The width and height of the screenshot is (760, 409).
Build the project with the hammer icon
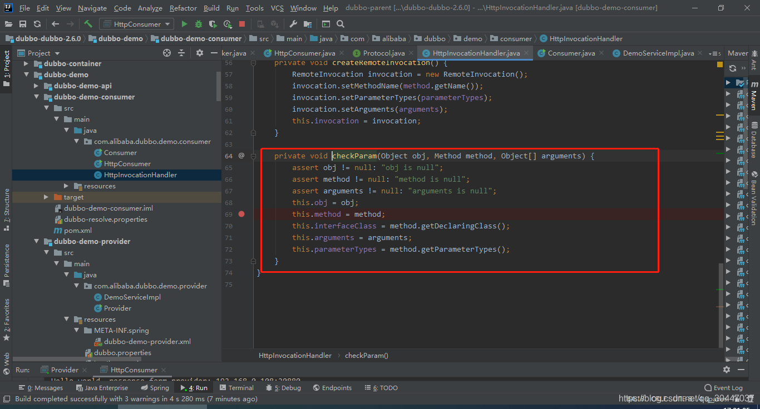88,24
